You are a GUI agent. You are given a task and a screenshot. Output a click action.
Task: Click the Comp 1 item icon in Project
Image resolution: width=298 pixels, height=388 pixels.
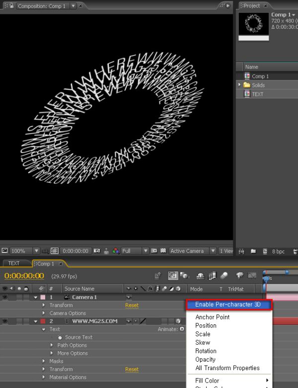[x=247, y=76]
